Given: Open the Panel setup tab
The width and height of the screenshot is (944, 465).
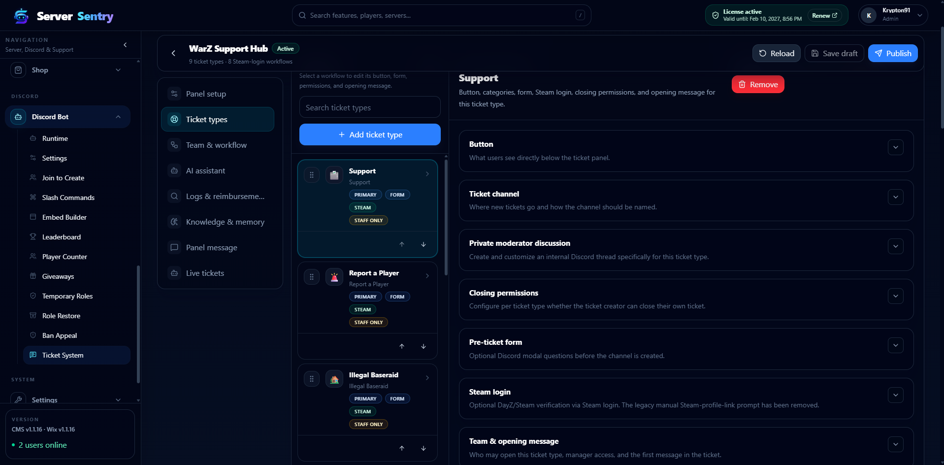Looking at the screenshot, I should (x=218, y=94).
